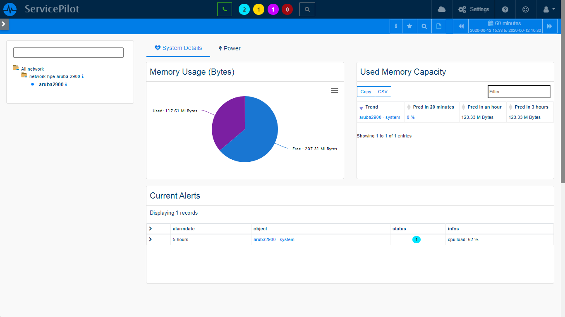Open the pie chart hamburger menu

335,91
